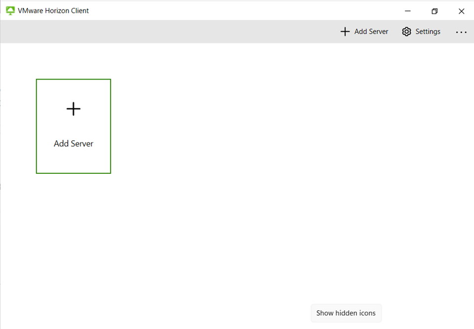
Task: Open Settings using the gear icon
Action: point(406,31)
